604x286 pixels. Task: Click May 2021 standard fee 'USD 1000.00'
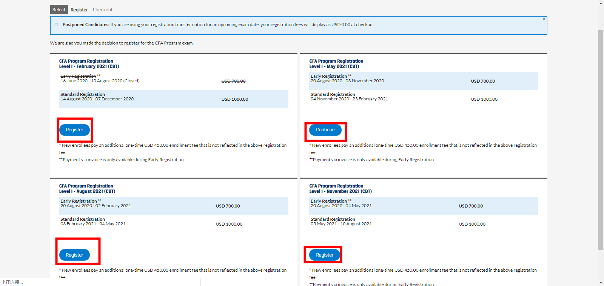484,99
